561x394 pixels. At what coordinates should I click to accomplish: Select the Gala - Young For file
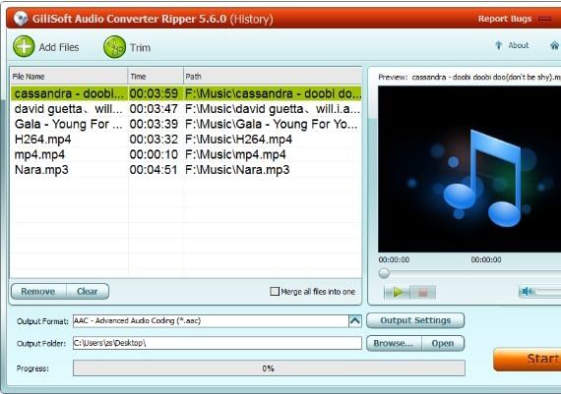[186, 124]
